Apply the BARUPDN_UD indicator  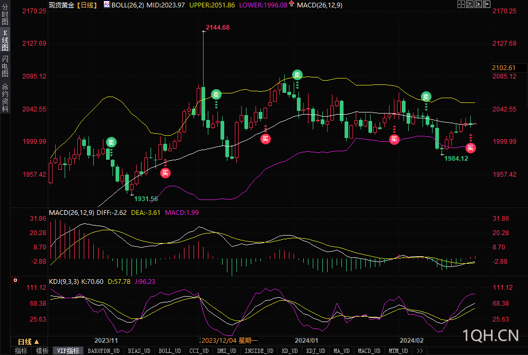104,351
